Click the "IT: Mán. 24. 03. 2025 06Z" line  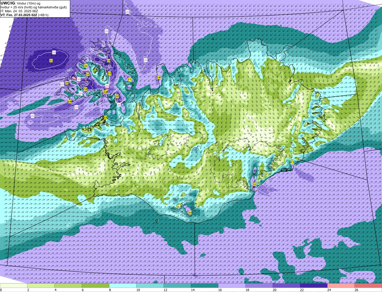pos(19,11)
